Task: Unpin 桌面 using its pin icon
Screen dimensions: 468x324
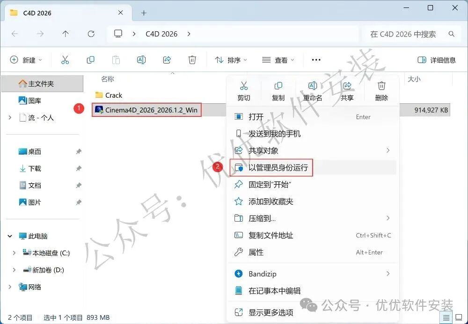Action: tap(79, 151)
